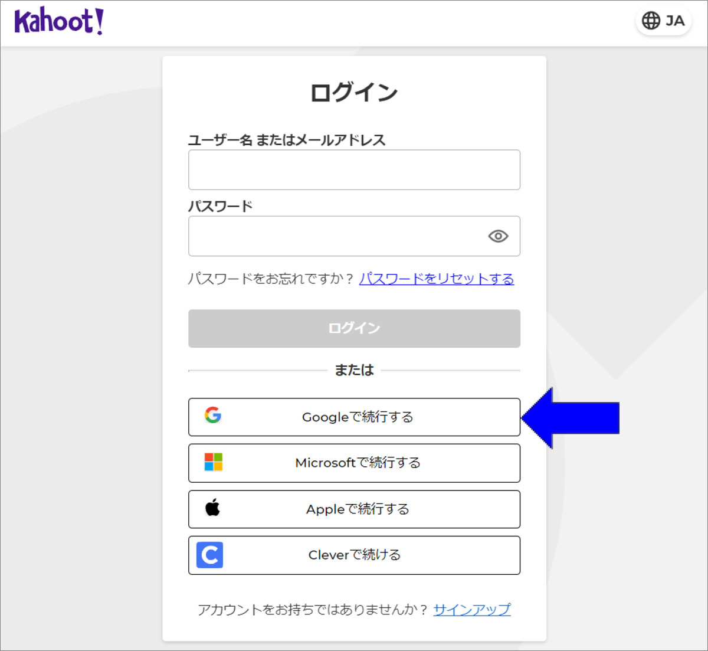Click the パスワードをお忘れですか？ text
This screenshot has height=651, width=708.
click(x=271, y=279)
